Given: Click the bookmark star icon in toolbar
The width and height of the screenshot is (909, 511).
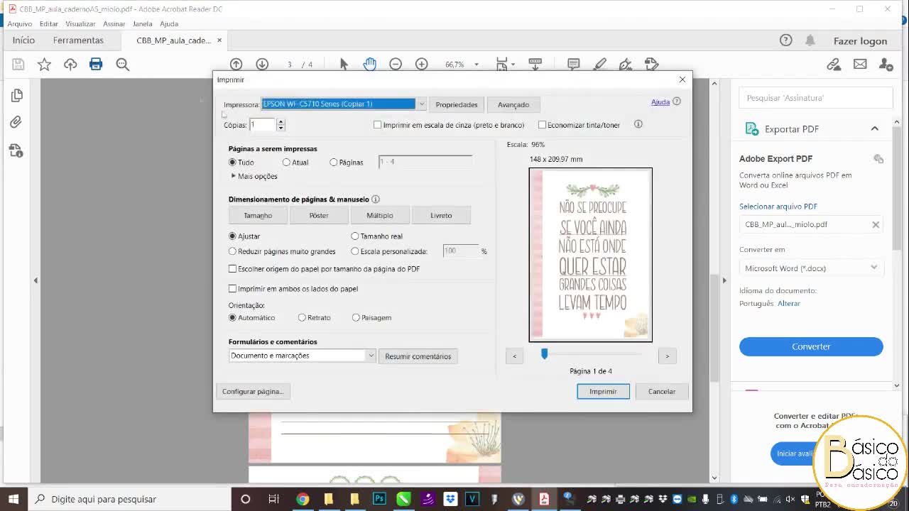Looking at the screenshot, I should click(x=44, y=65).
